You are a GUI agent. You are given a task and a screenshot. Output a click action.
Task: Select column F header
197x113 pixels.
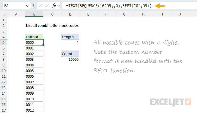(x=106, y=14)
